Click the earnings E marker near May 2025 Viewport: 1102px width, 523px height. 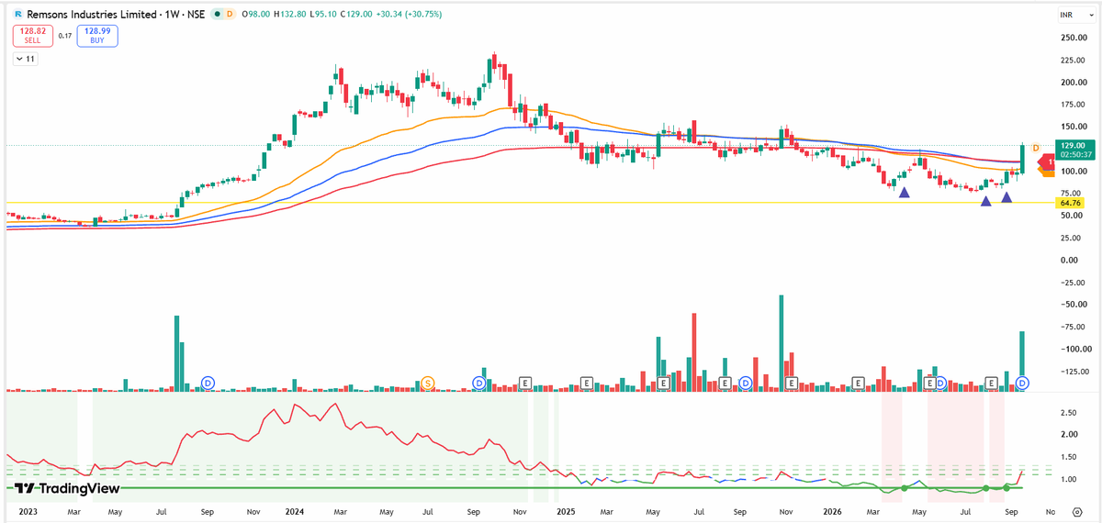(662, 382)
